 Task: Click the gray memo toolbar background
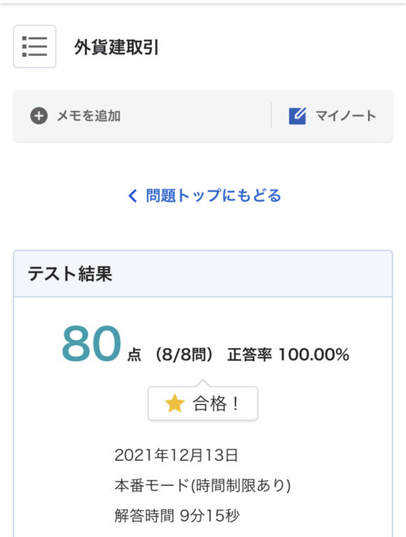203,116
